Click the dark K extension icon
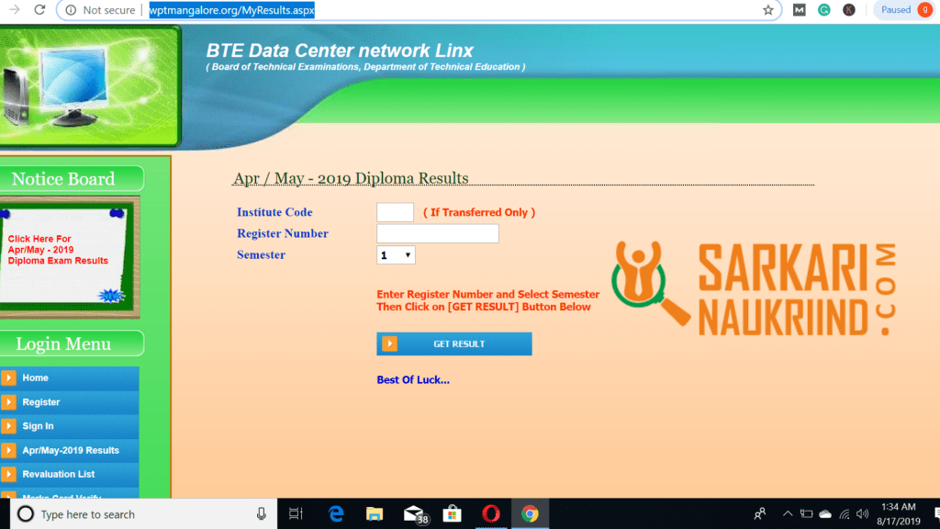940x529 pixels. (849, 9)
